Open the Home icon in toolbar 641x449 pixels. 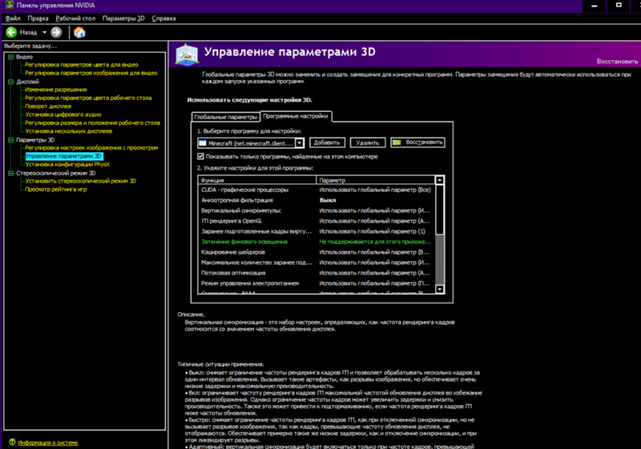point(79,33)
